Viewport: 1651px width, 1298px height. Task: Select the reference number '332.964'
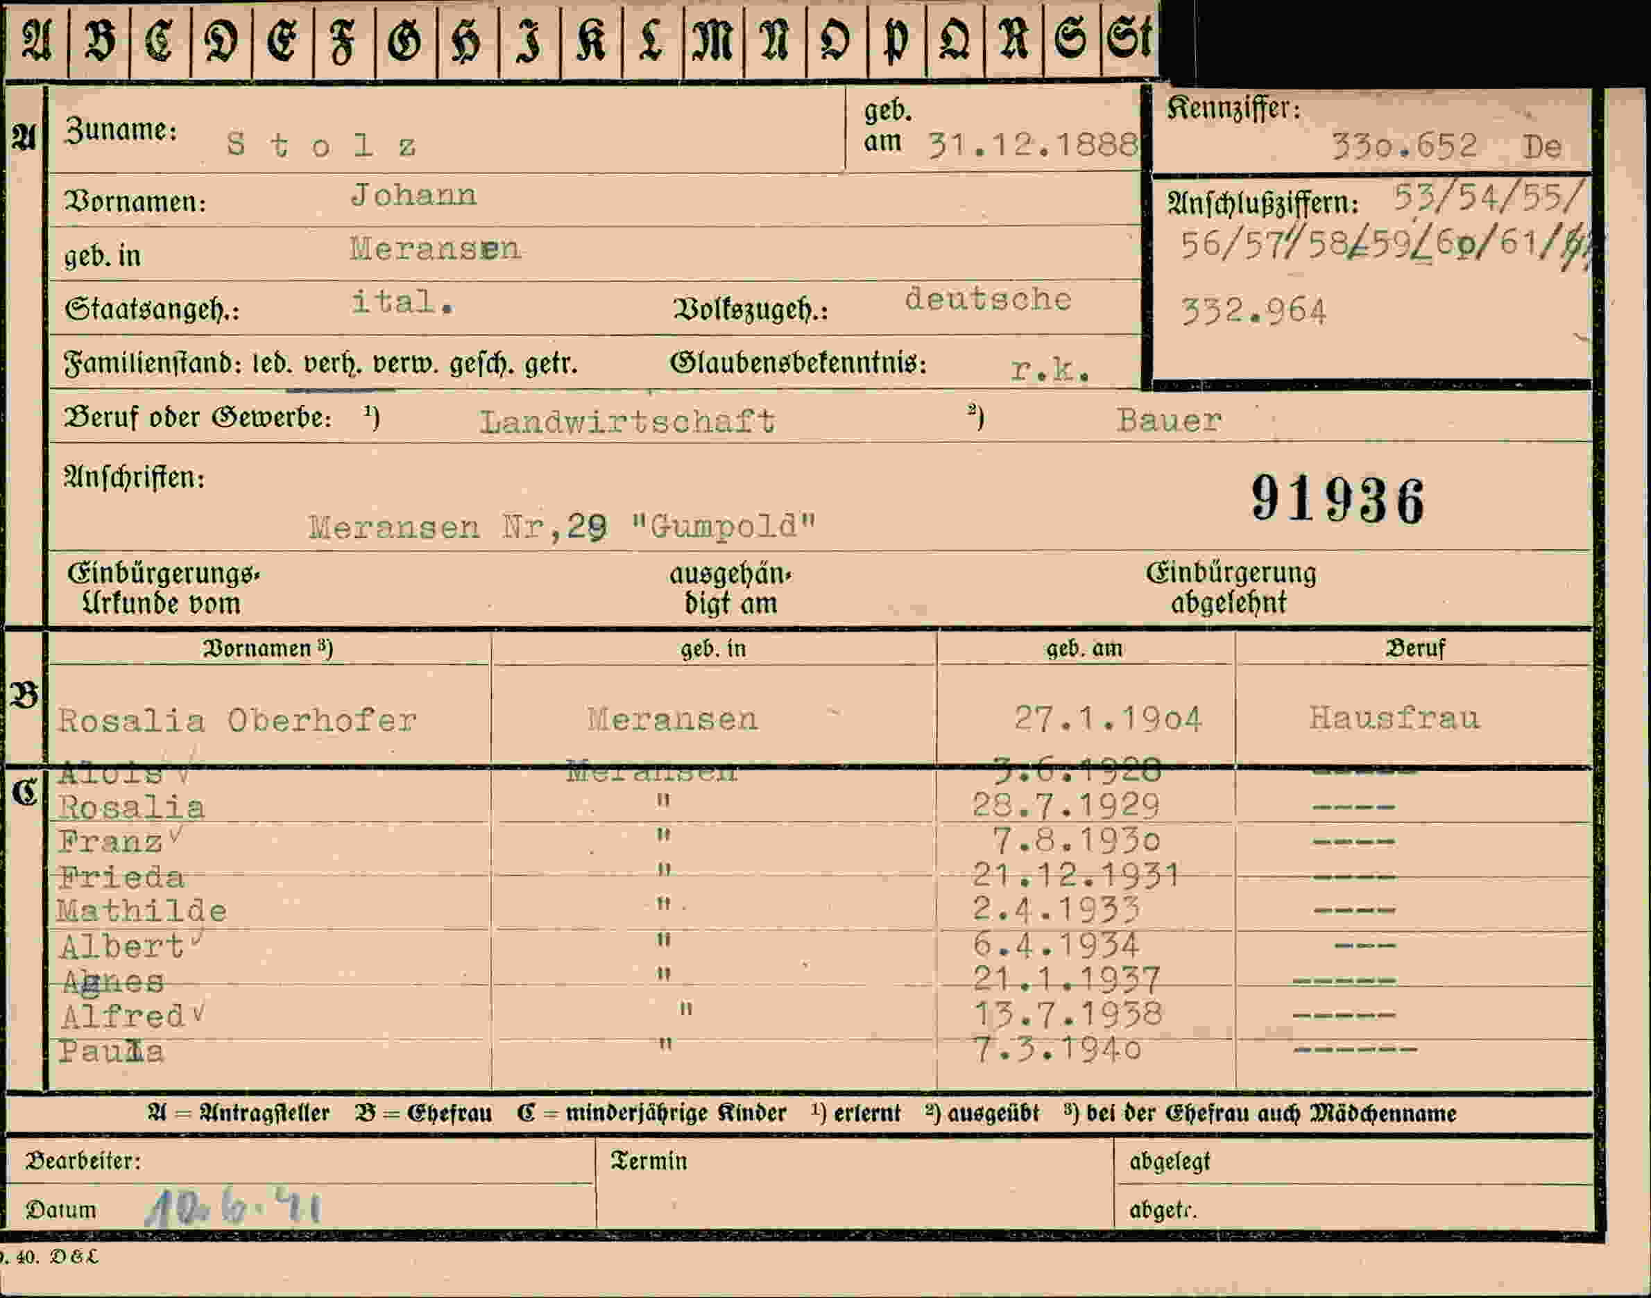1254,311
